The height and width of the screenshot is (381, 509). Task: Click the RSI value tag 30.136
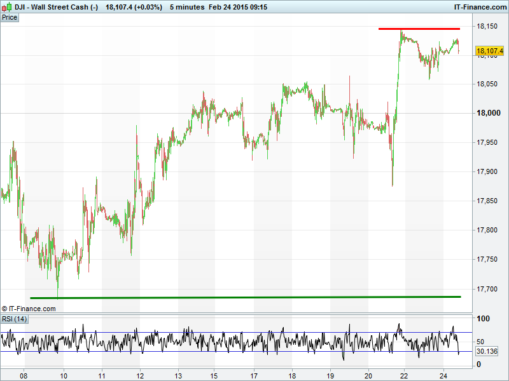pos(487,351)
